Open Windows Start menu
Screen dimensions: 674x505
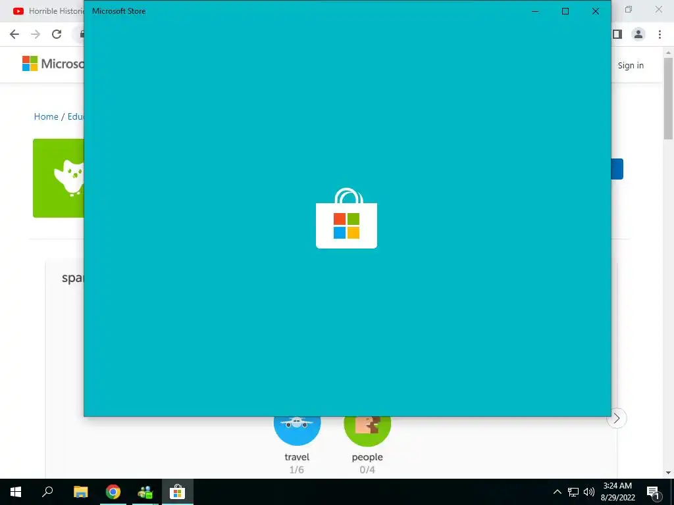16,492
